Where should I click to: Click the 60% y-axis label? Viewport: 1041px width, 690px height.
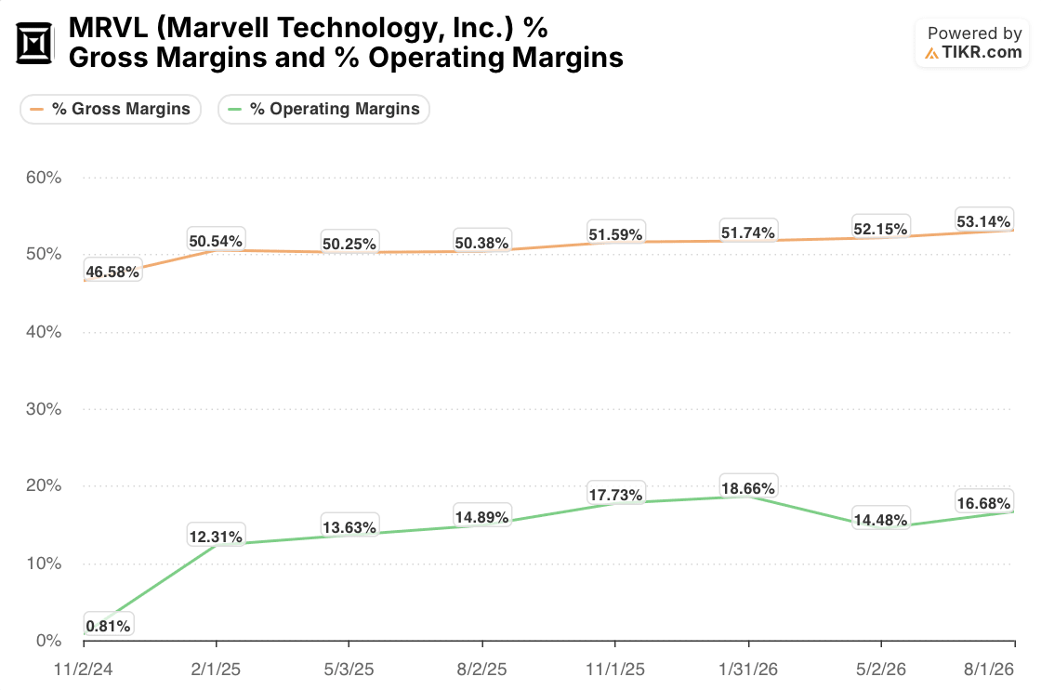pyautogui.click(x=44, y=178)
